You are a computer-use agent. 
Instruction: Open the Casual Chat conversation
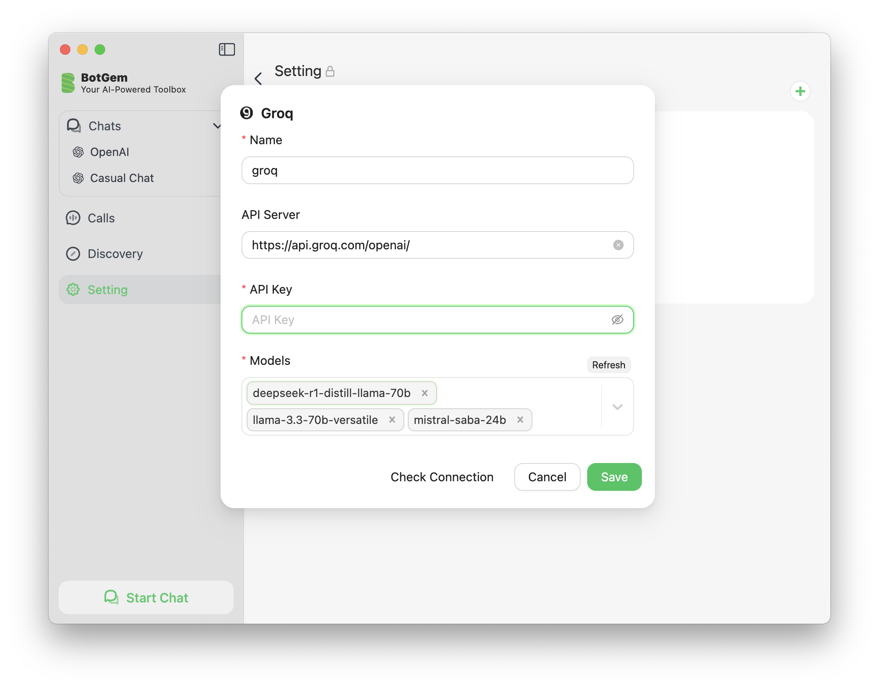point(122,178)
